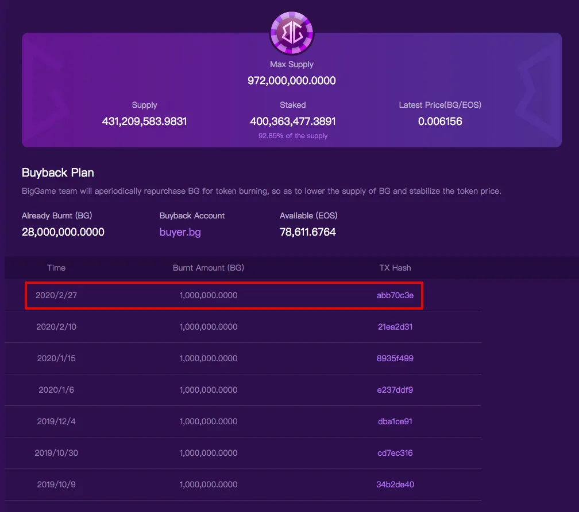Click the Buyback Plan heading
This screenshot has height=512, width=579.
[58, 173]
